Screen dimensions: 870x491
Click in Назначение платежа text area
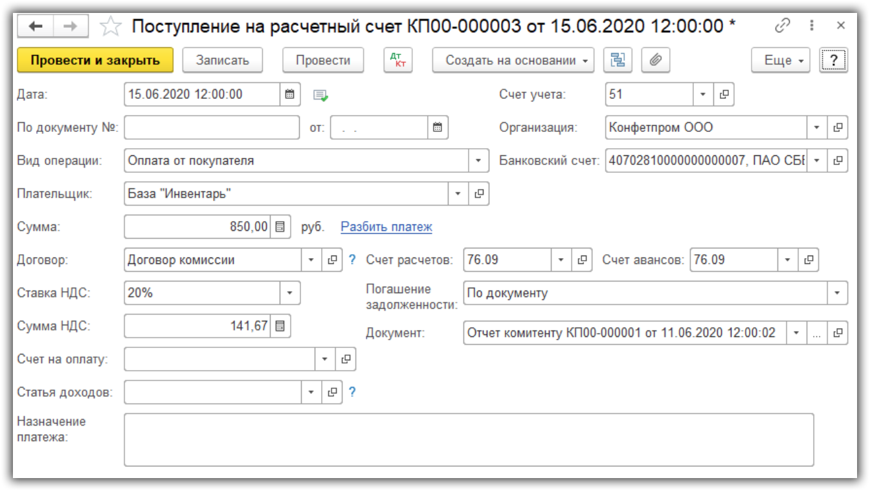coord(468,439)
